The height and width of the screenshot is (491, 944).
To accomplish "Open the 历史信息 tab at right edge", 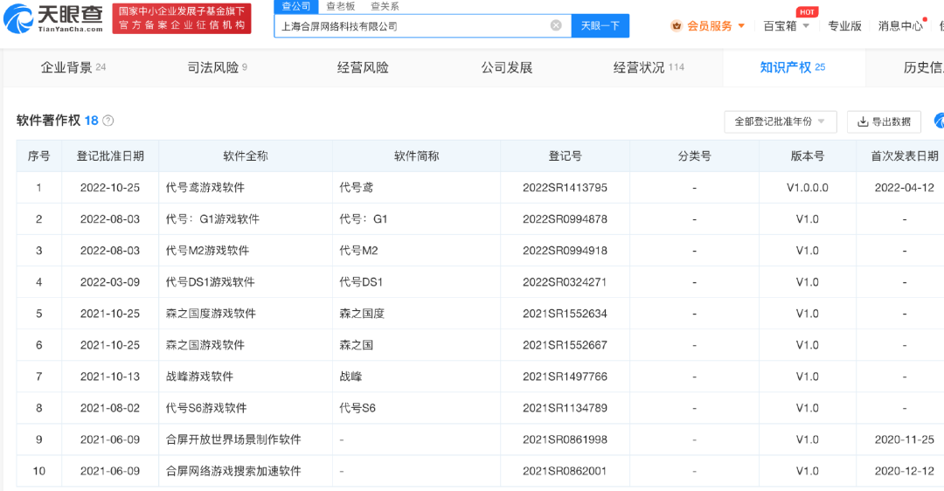I will [x=923, y=67].
